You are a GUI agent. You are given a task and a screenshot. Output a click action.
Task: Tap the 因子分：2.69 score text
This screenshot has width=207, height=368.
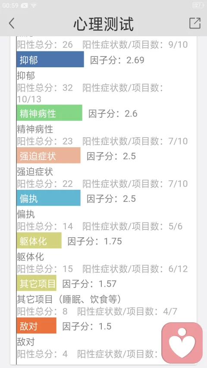pyautogui.click(x=117, y=60)
